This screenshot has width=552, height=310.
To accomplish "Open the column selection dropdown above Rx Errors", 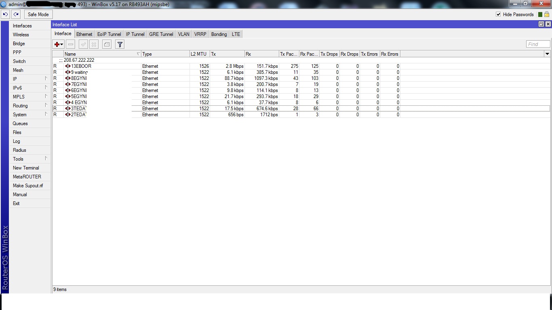I will [x=548, y=54].
